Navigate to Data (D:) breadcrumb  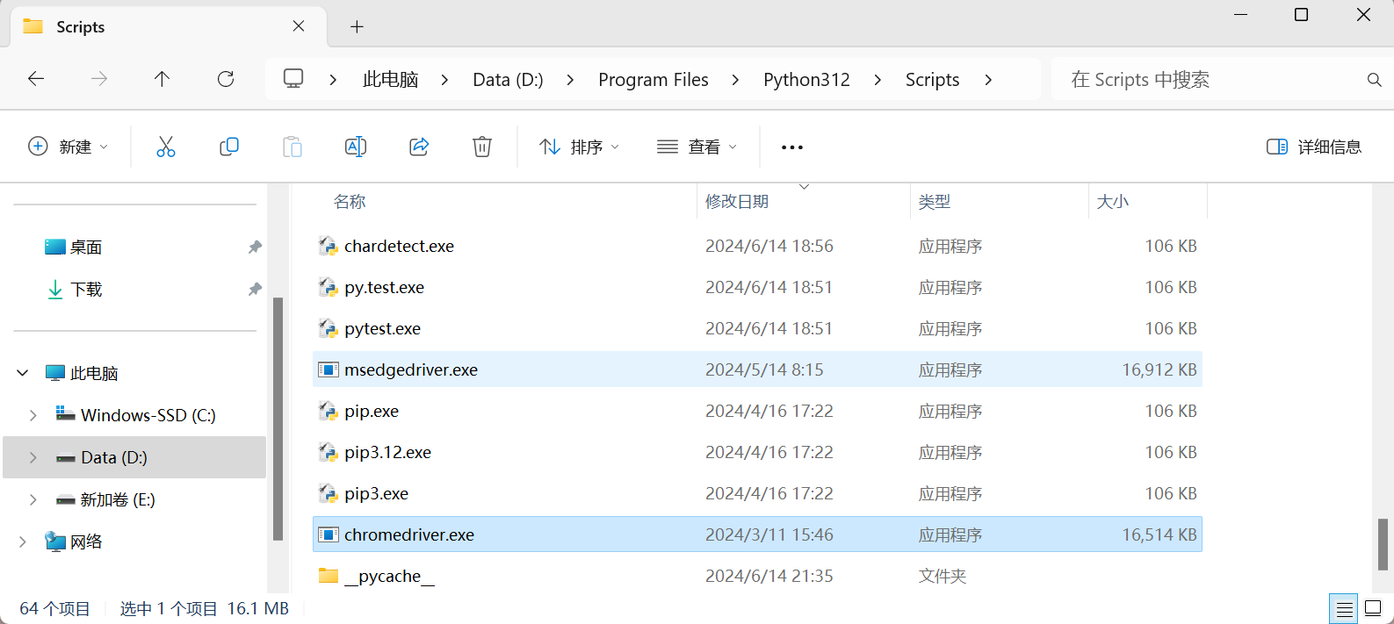508,80
